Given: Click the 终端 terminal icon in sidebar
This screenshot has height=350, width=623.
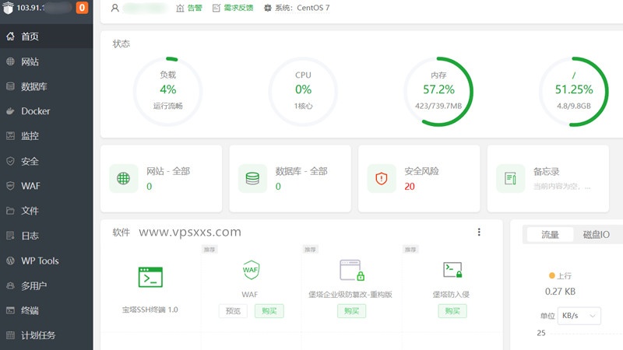Looking at the screenshot, I should (11, 310).
